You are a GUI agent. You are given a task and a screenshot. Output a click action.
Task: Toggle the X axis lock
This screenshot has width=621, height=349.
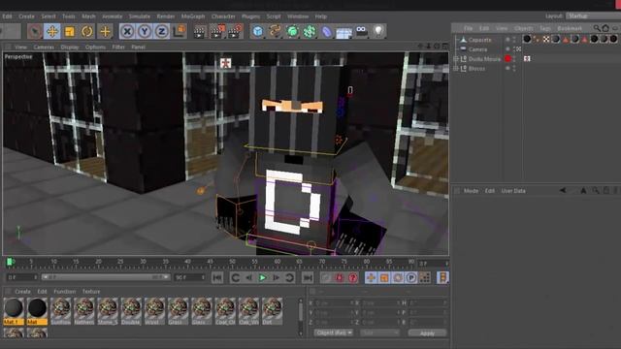pyautogui.click(x=127, y=31)
